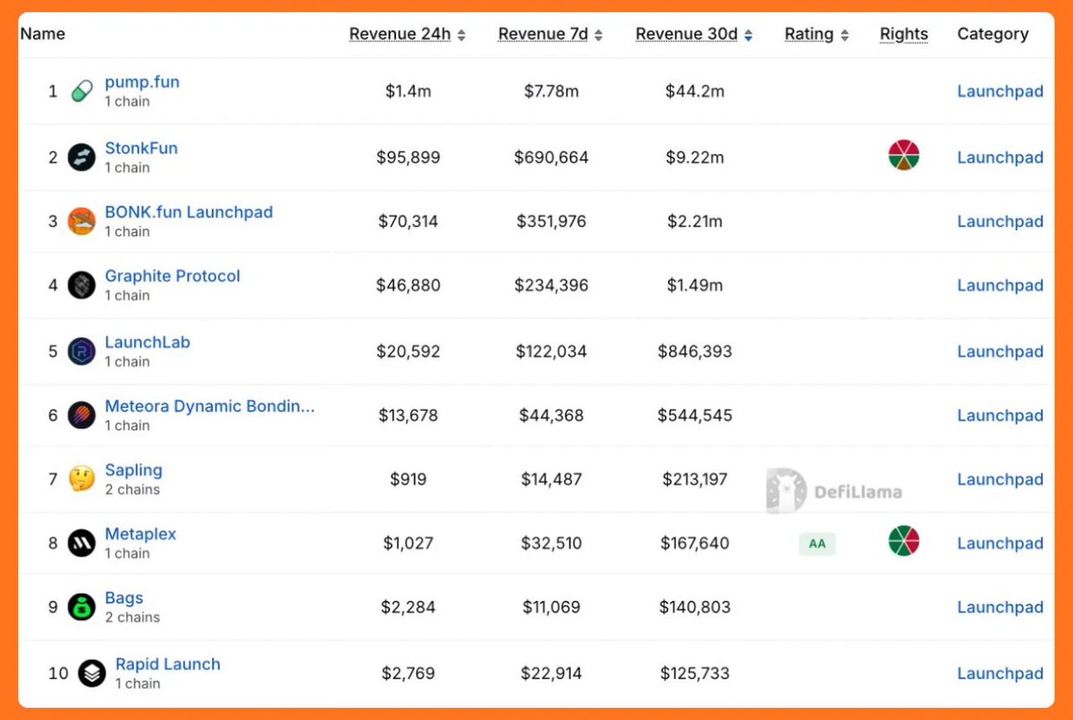Click the Metaplex rights pie chart icon
1073x720 pixels.
(x=904, y=541)
